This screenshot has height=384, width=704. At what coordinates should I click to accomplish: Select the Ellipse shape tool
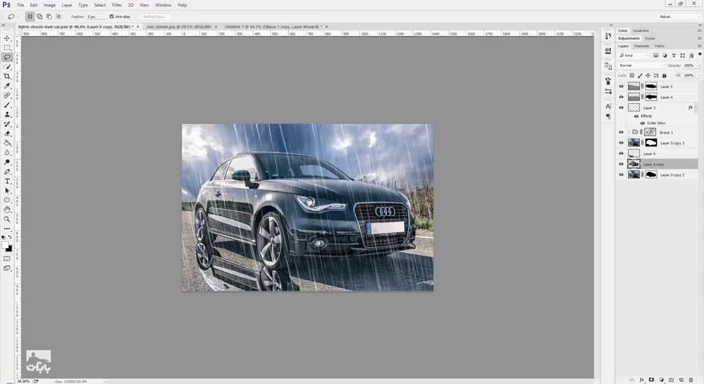[x=6, y=200]
